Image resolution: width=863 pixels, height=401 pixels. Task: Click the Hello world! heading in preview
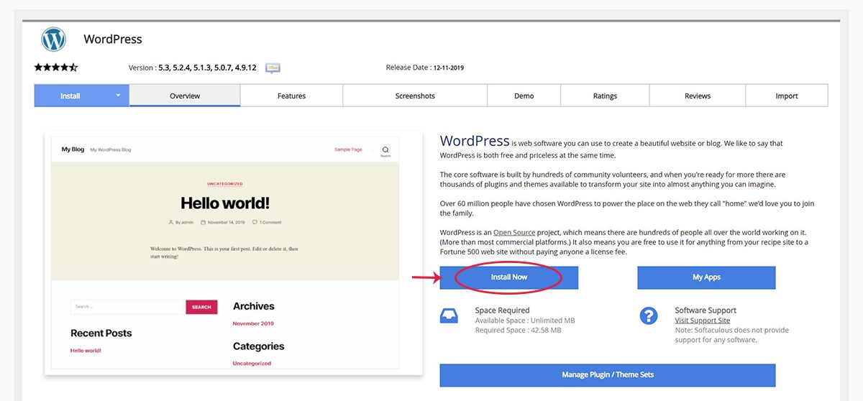pyautogui.click(x=225, y=203)
